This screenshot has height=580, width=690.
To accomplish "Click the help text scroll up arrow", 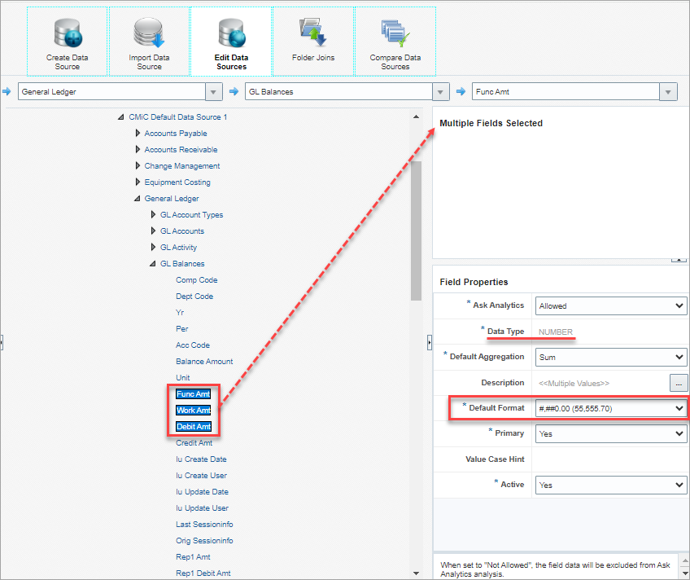I will coord(685,560).
